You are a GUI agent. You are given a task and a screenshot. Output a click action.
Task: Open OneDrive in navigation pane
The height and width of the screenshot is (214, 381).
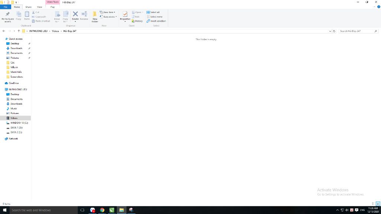pyautogui.click(x=14, y=83)
